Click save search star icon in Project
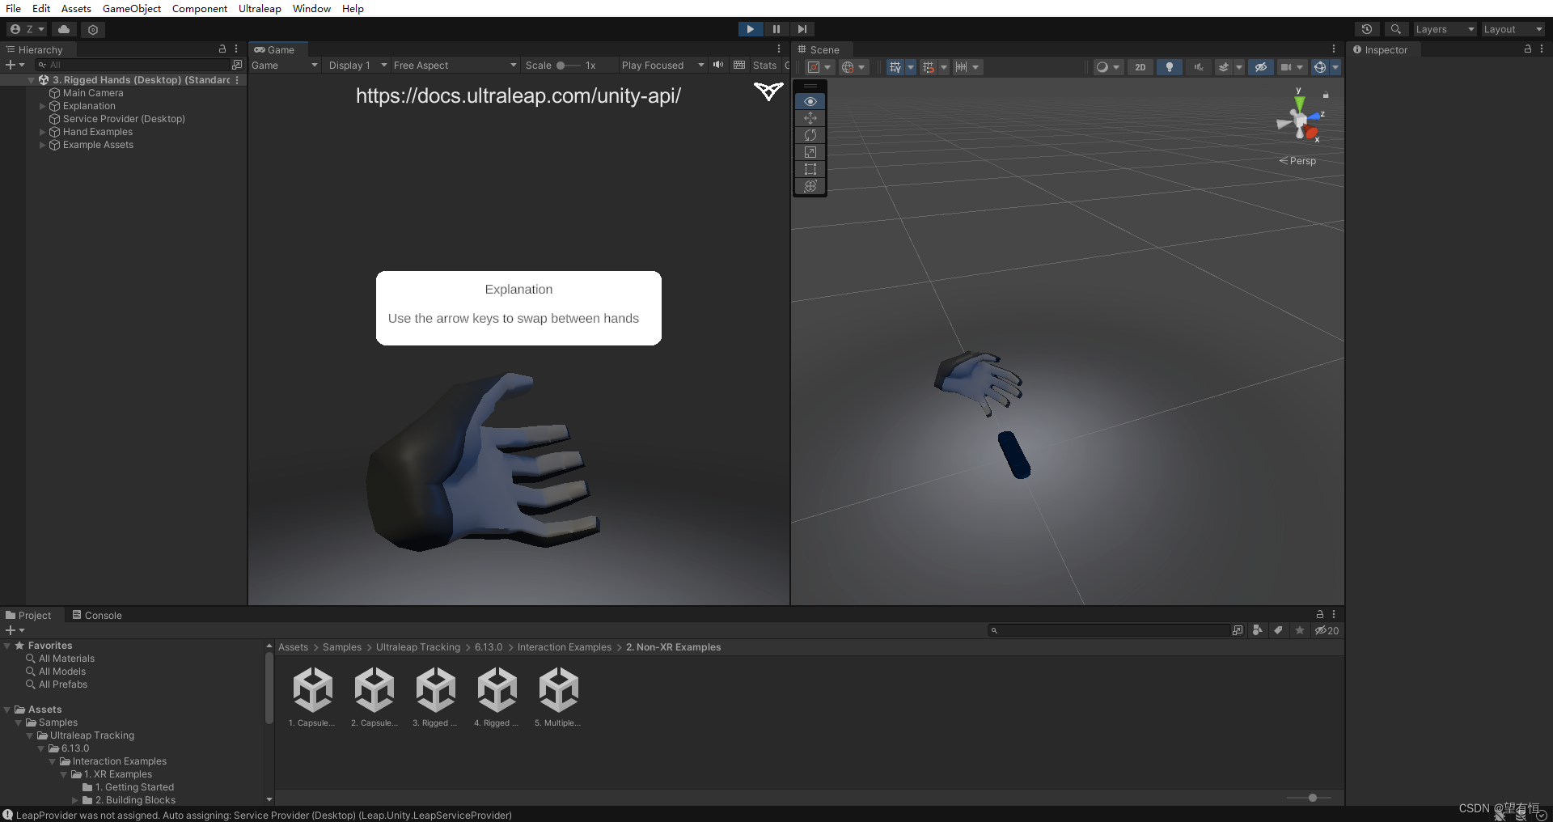 click(x=1300, y=630)
